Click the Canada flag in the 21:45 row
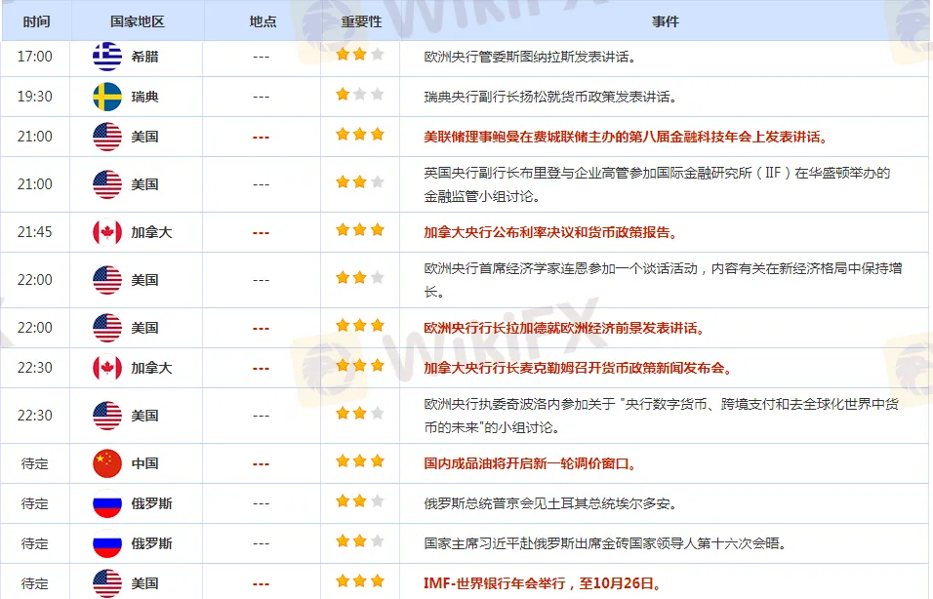Viewport: 933px width, 599px height. pos(107,232)
